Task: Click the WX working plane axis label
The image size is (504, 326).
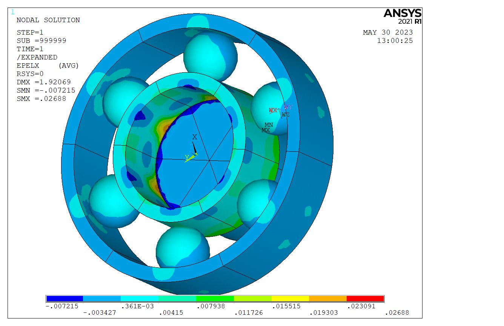Action: pyautogui.click(x=273, y=110)
